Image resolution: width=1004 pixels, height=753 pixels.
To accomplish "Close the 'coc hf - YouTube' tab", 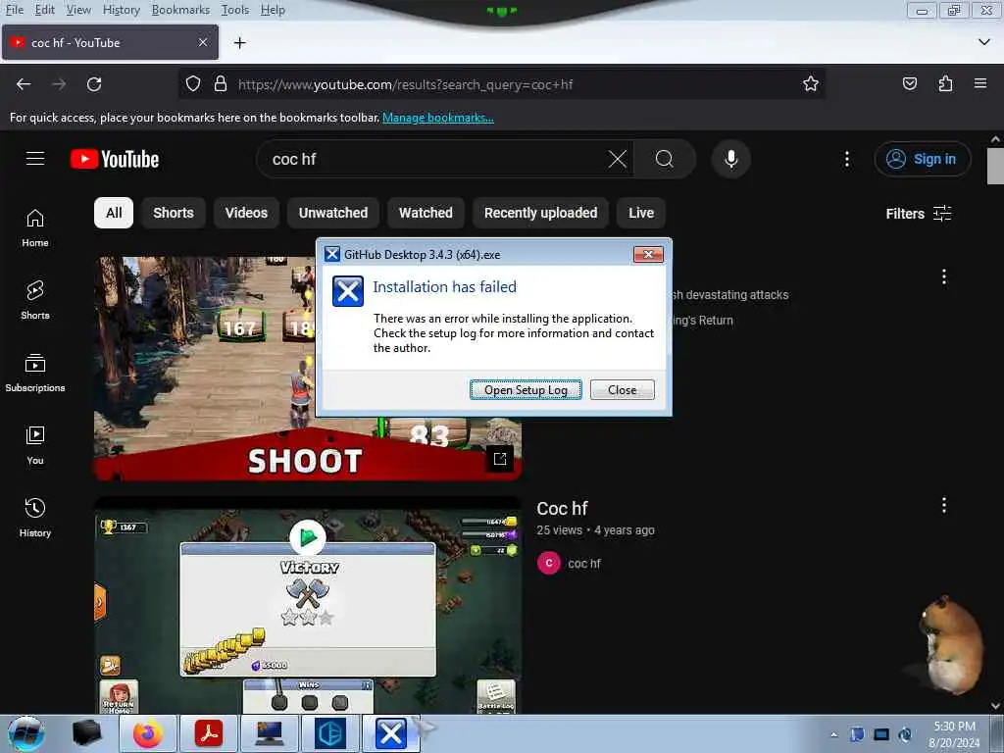I will pyautogui.click(x=203, y=42).
